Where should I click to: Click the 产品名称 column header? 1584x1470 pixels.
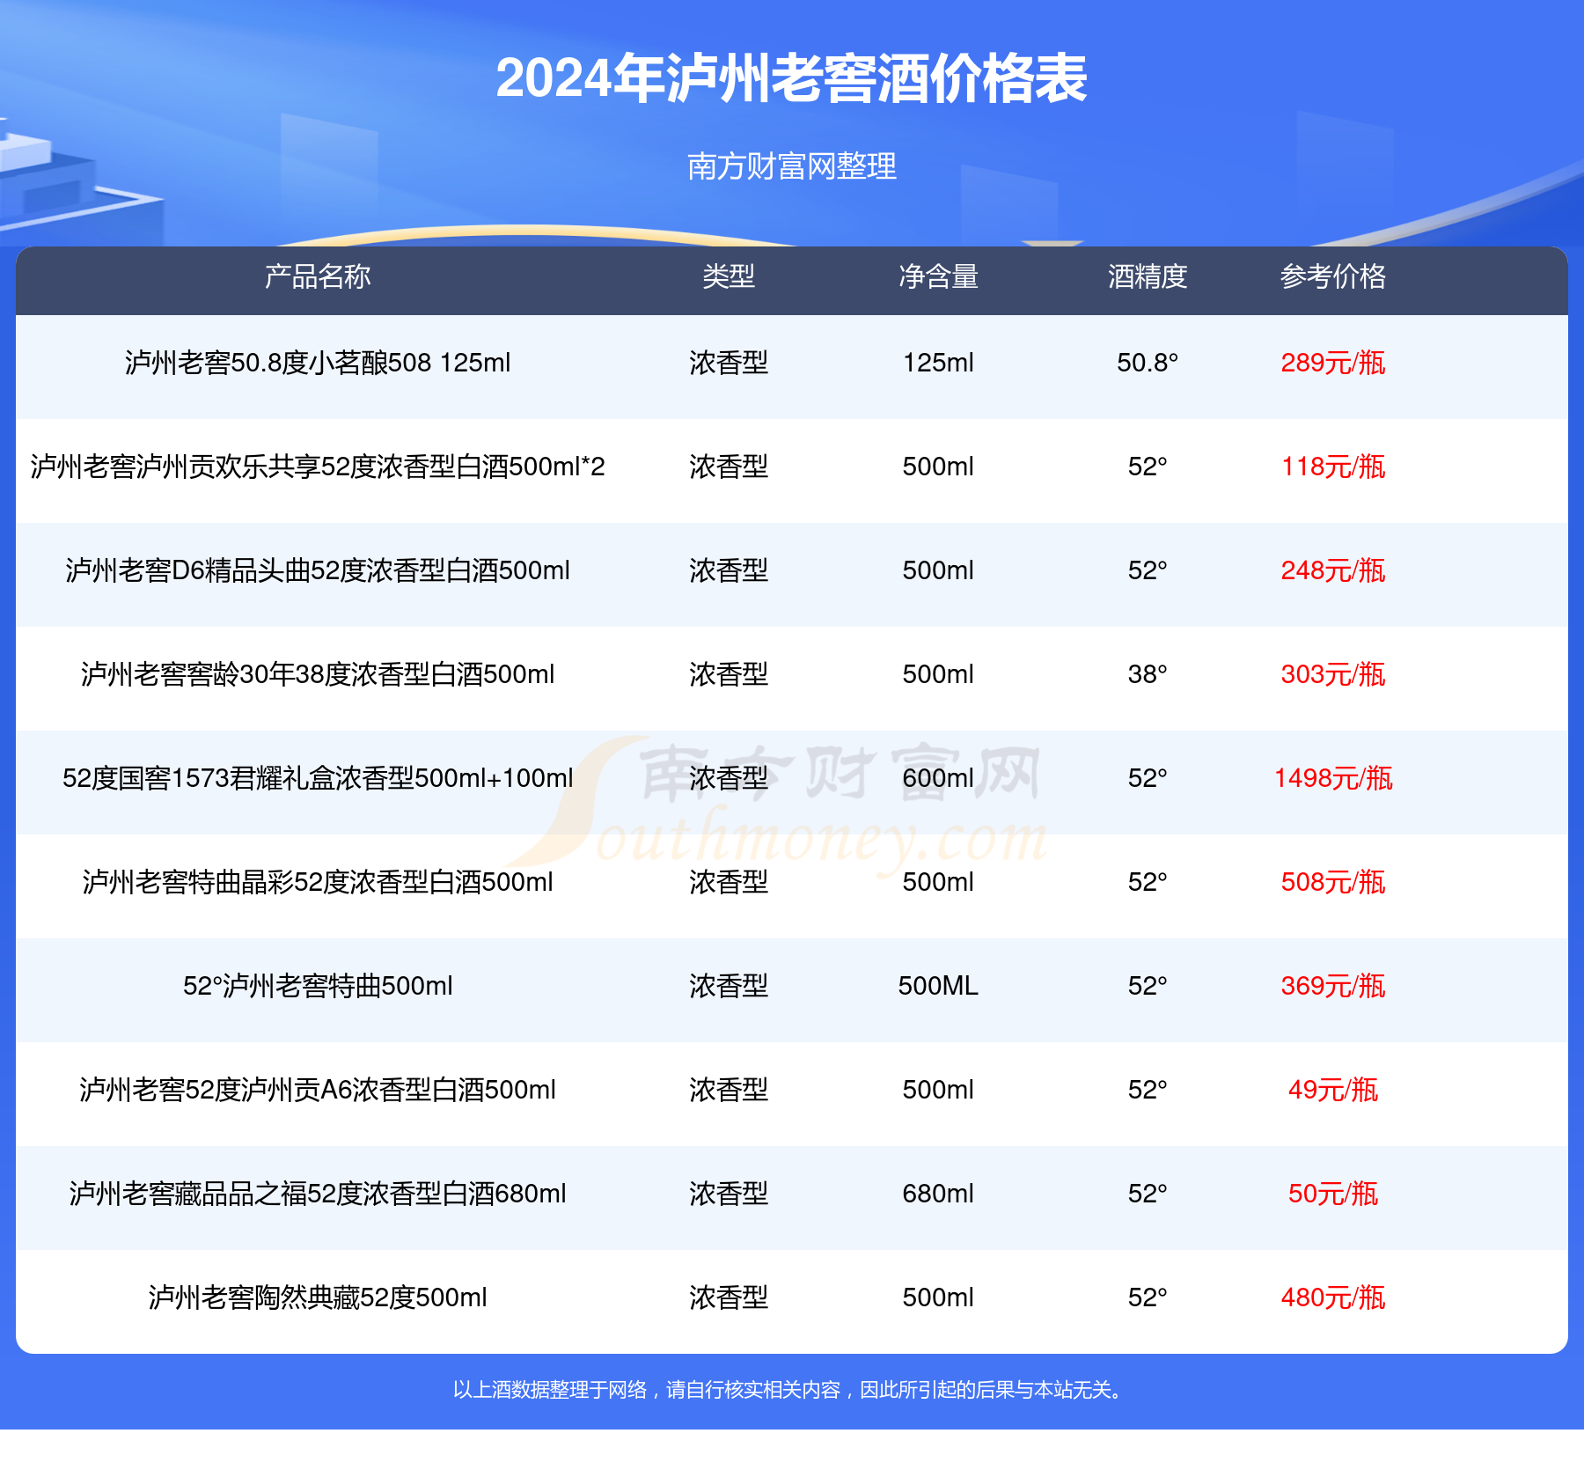318,276
